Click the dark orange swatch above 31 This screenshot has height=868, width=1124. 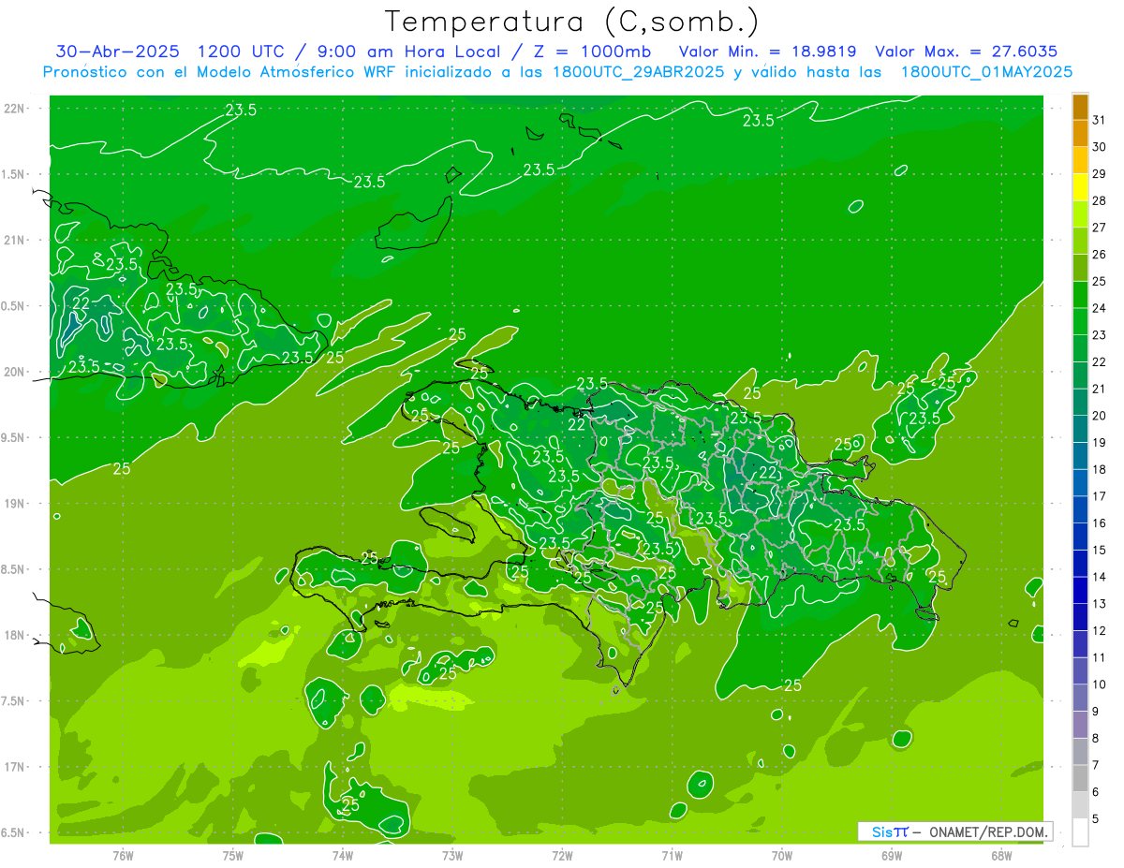[x=1080, y=107]
